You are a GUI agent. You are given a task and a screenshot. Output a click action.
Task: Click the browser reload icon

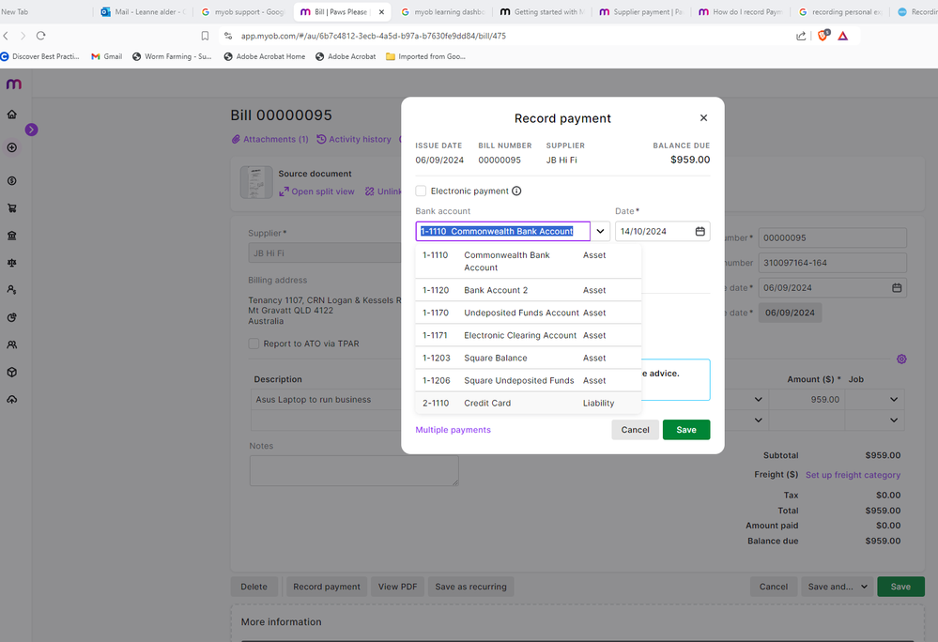click(x=40, y=36)
